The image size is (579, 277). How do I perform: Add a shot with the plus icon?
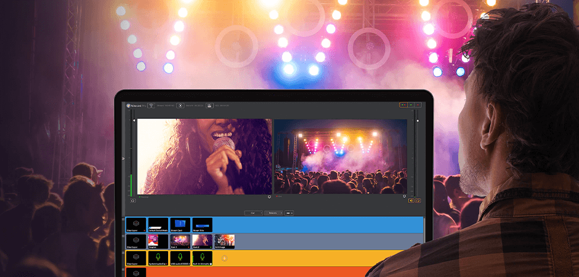[224, 259]
